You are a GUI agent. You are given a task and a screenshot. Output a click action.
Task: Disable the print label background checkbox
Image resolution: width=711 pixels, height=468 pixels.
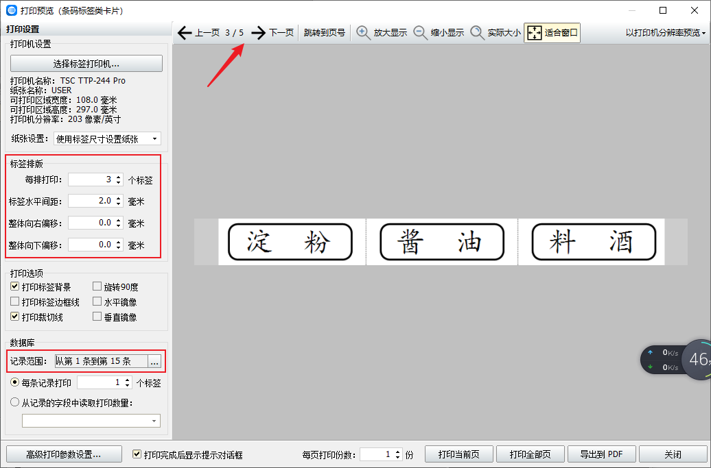pos(15,287)
